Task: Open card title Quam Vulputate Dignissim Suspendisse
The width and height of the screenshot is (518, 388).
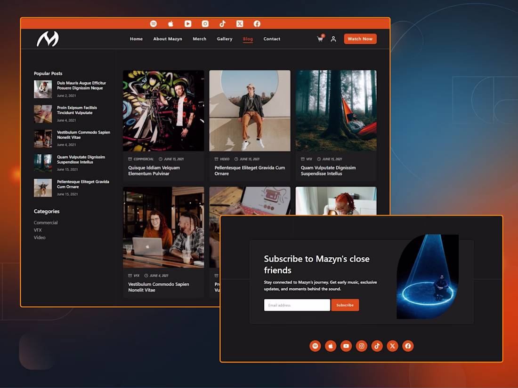Action: click(x=328, y=171)
